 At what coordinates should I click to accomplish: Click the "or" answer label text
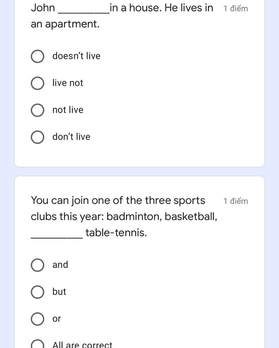pyautogui.click(x=57, y=319)
